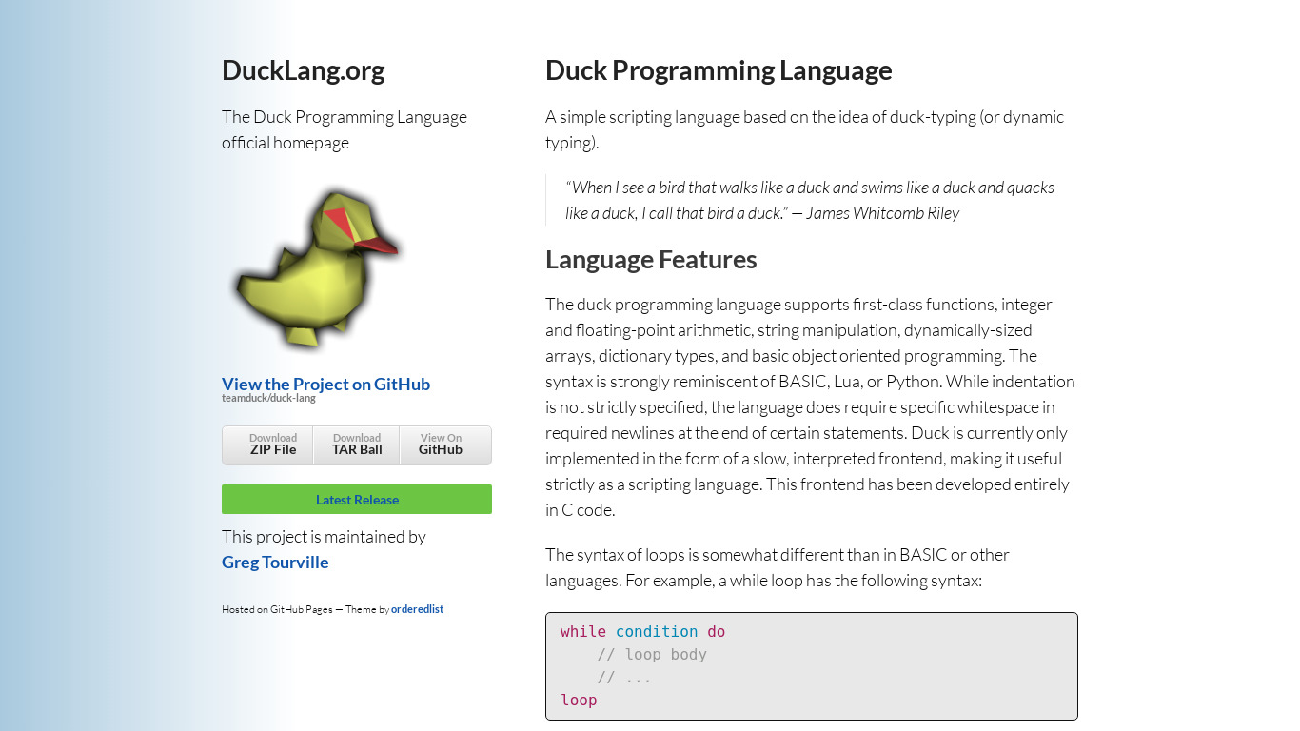Click 'This project is maintained by' text

pyautogui.click(x=324, y=537)
